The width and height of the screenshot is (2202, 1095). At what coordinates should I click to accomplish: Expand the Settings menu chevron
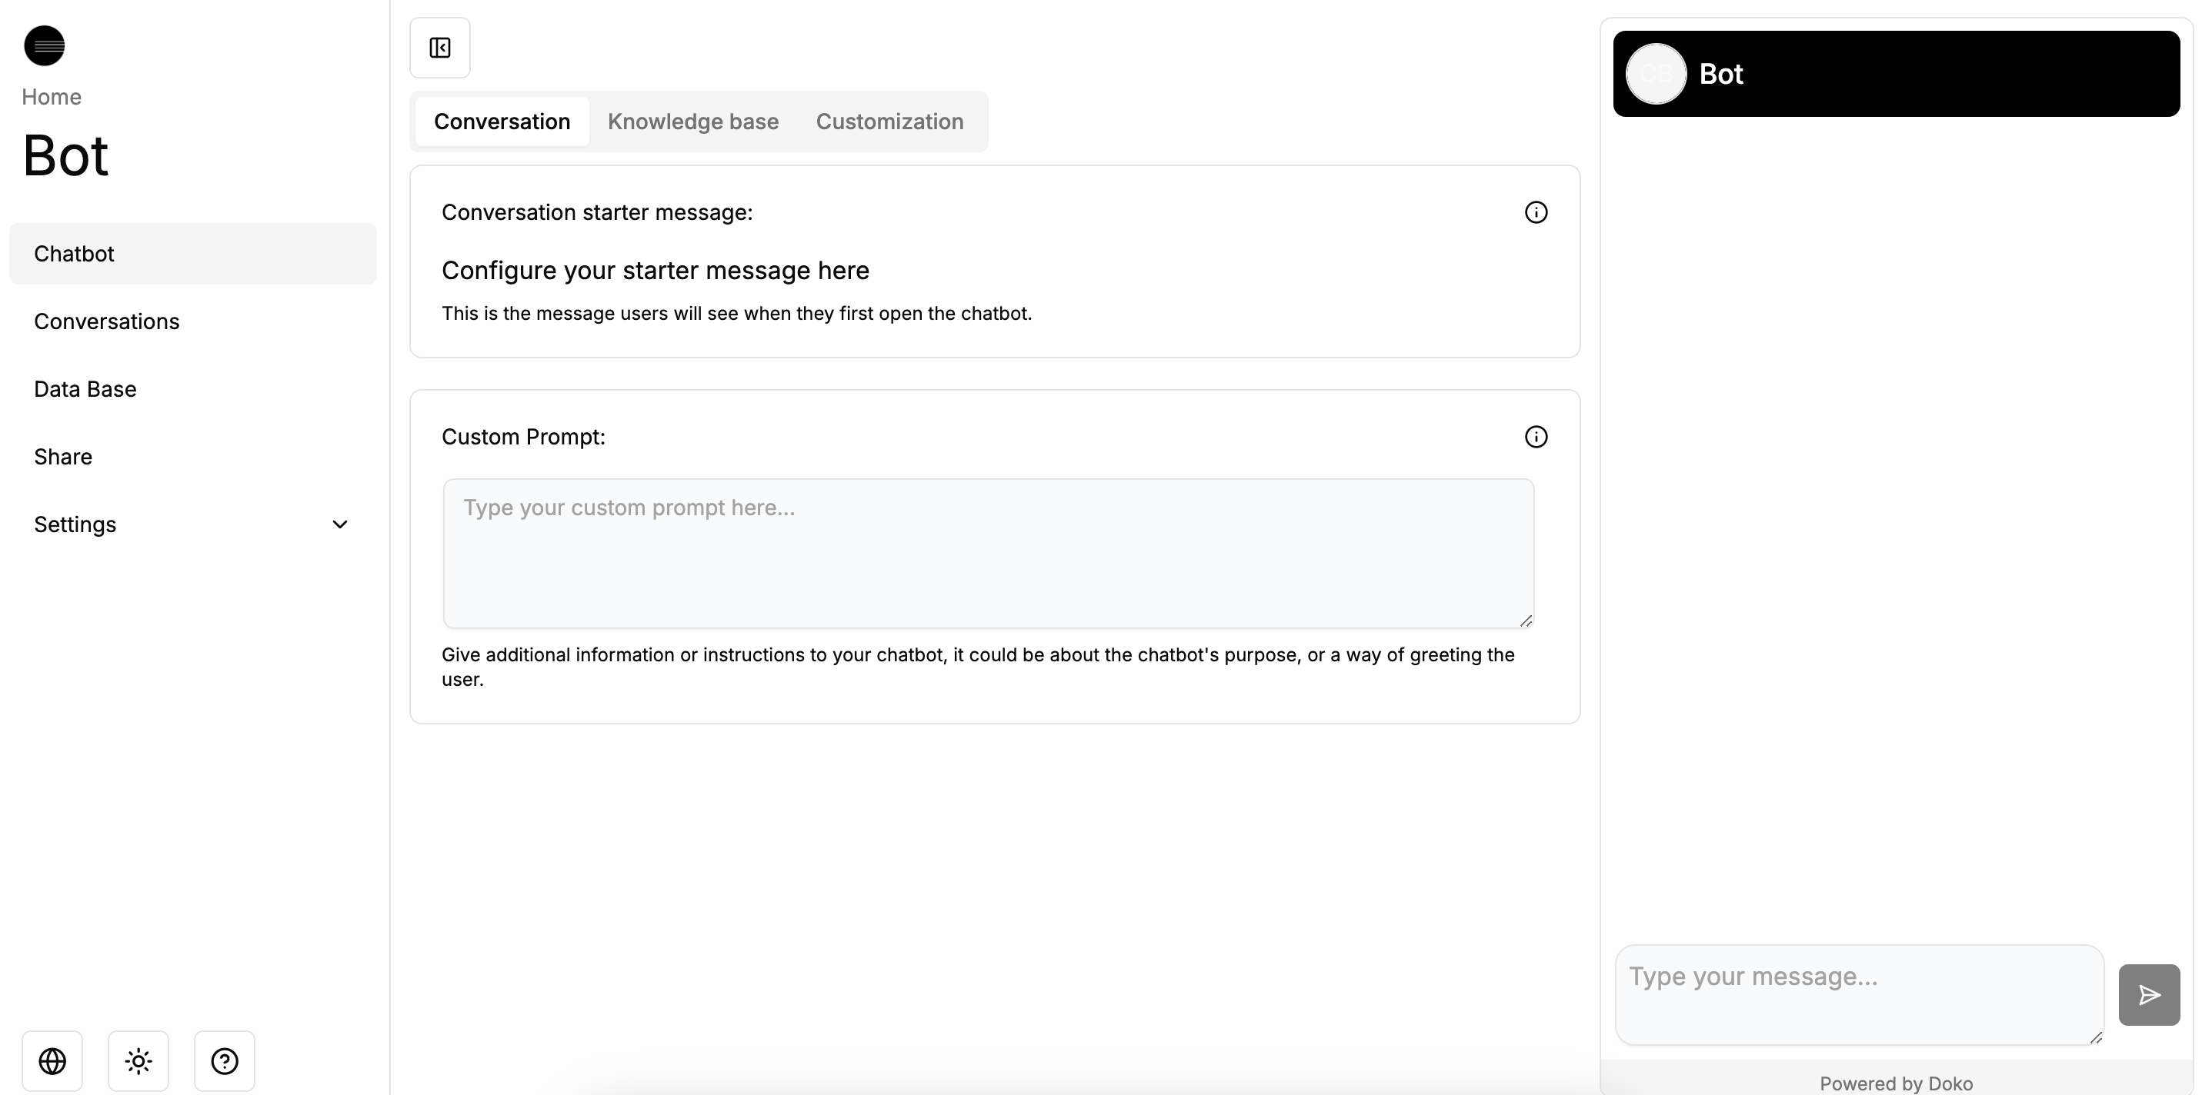tap(339, 524)
